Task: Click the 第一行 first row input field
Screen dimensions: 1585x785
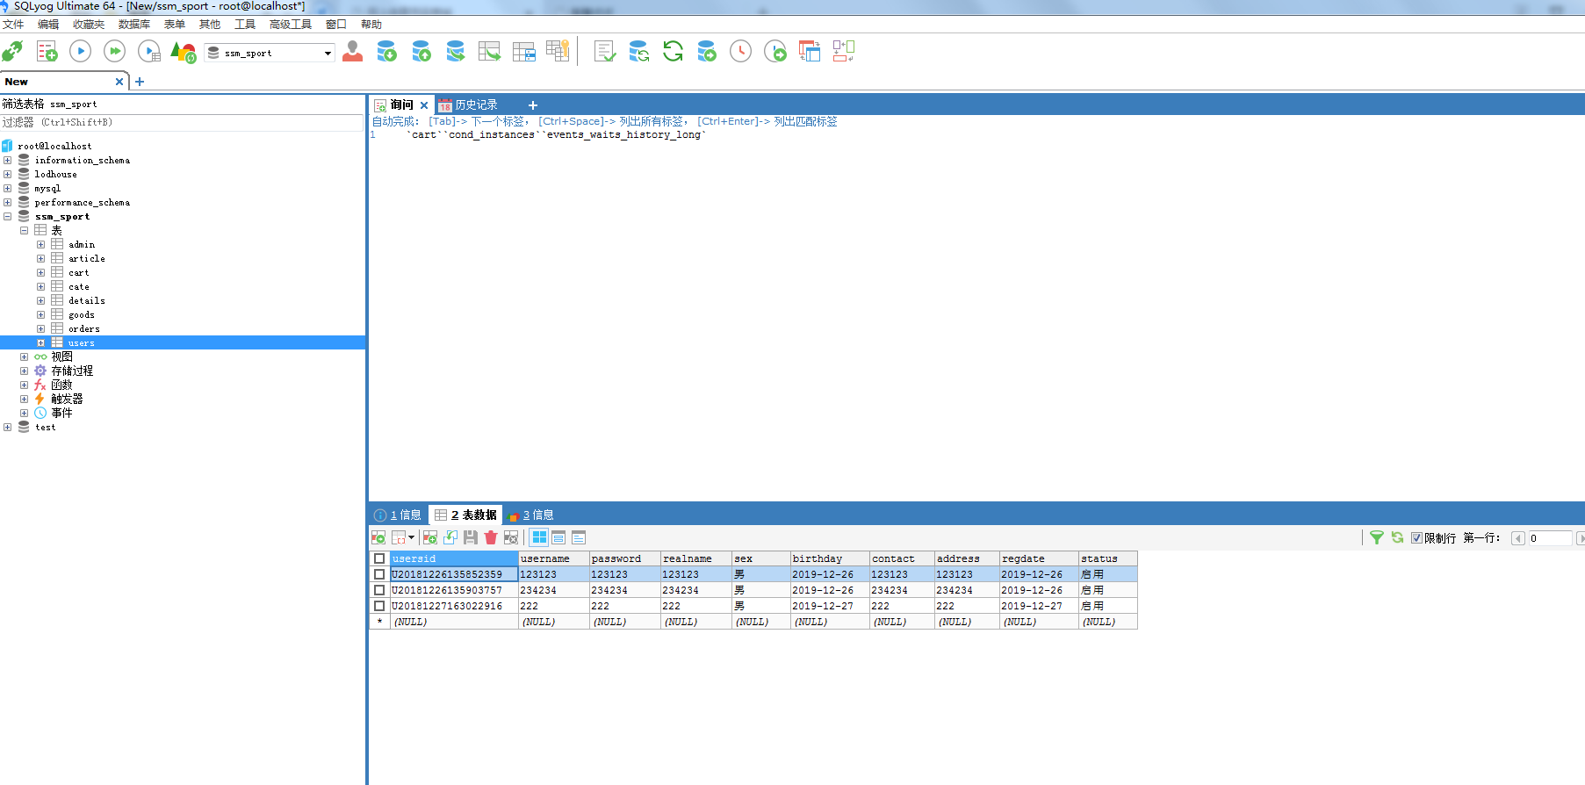Action: click(x=1550, y=538)
